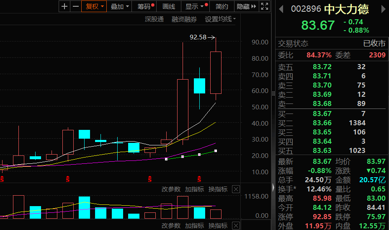Select the 买一 price 83.67
Viewport: 389px width, 230px height.
(322, 114)
